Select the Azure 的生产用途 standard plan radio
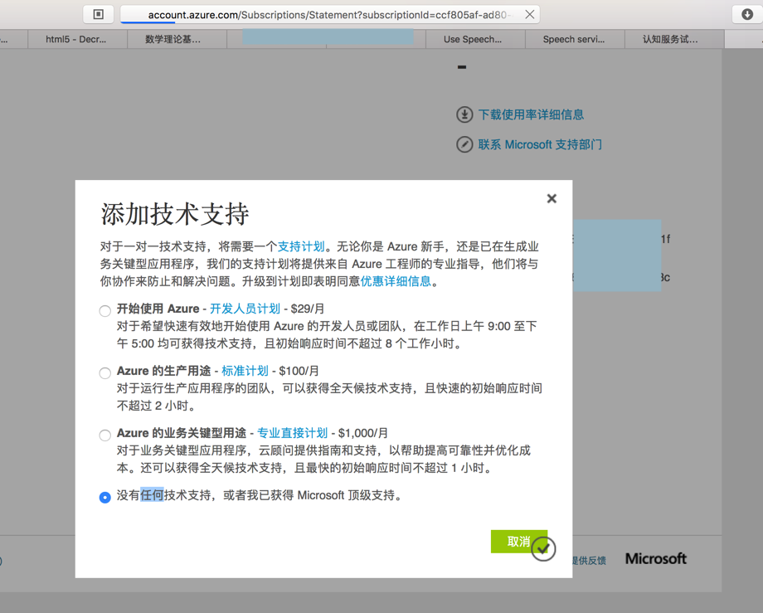Viewport: 763px width, 613px height. [x=104, y=373]
